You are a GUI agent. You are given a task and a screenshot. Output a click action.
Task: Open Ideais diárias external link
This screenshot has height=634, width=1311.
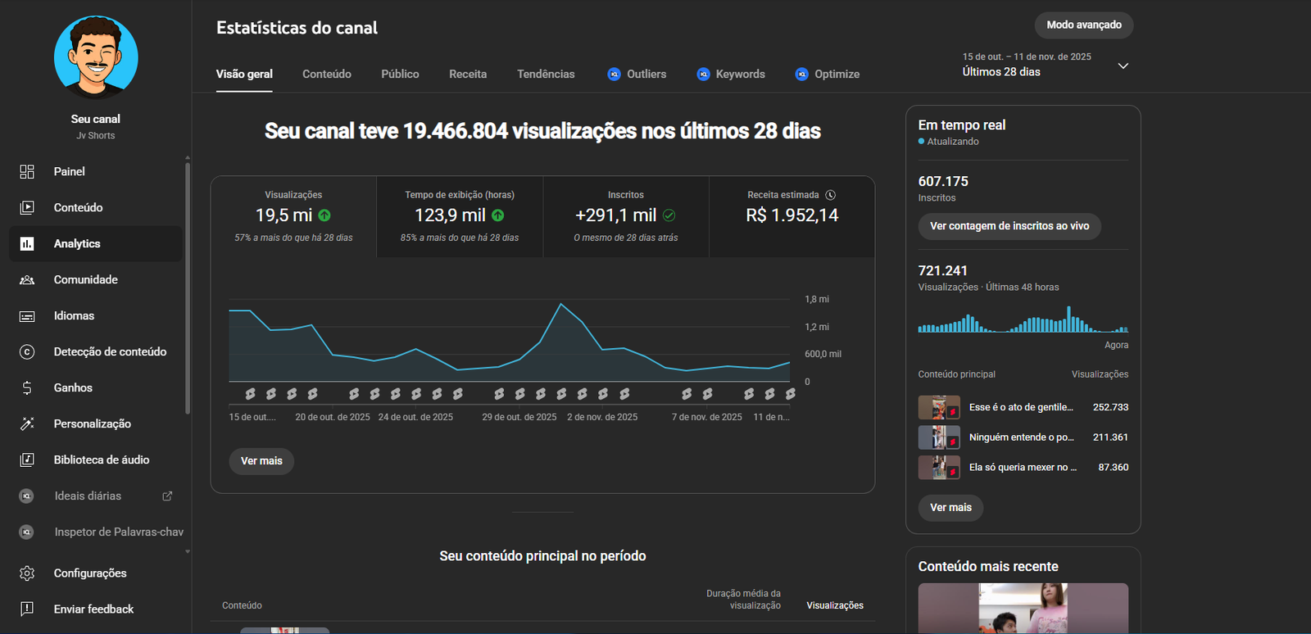coord(167,496)
